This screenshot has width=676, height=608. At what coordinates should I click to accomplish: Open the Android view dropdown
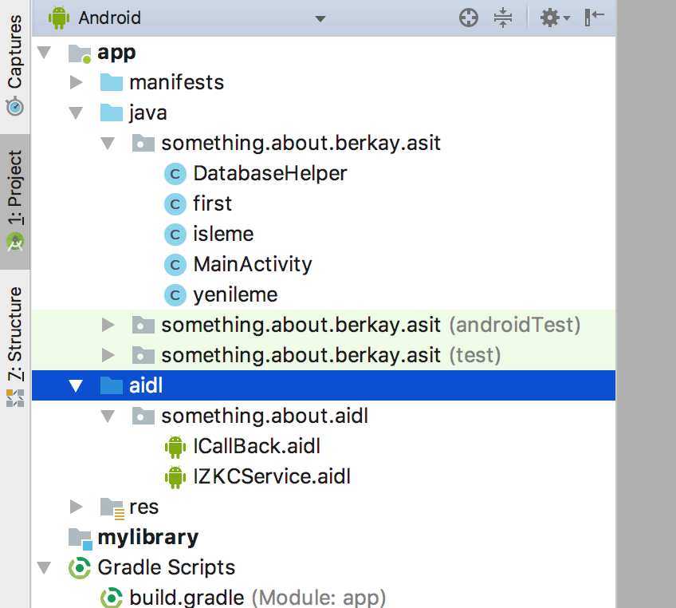319,18
